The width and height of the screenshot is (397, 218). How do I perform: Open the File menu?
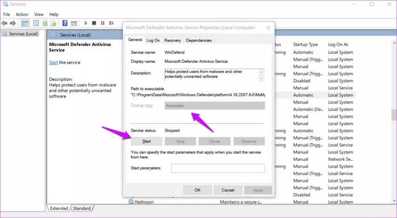click(x=7, y=14)
